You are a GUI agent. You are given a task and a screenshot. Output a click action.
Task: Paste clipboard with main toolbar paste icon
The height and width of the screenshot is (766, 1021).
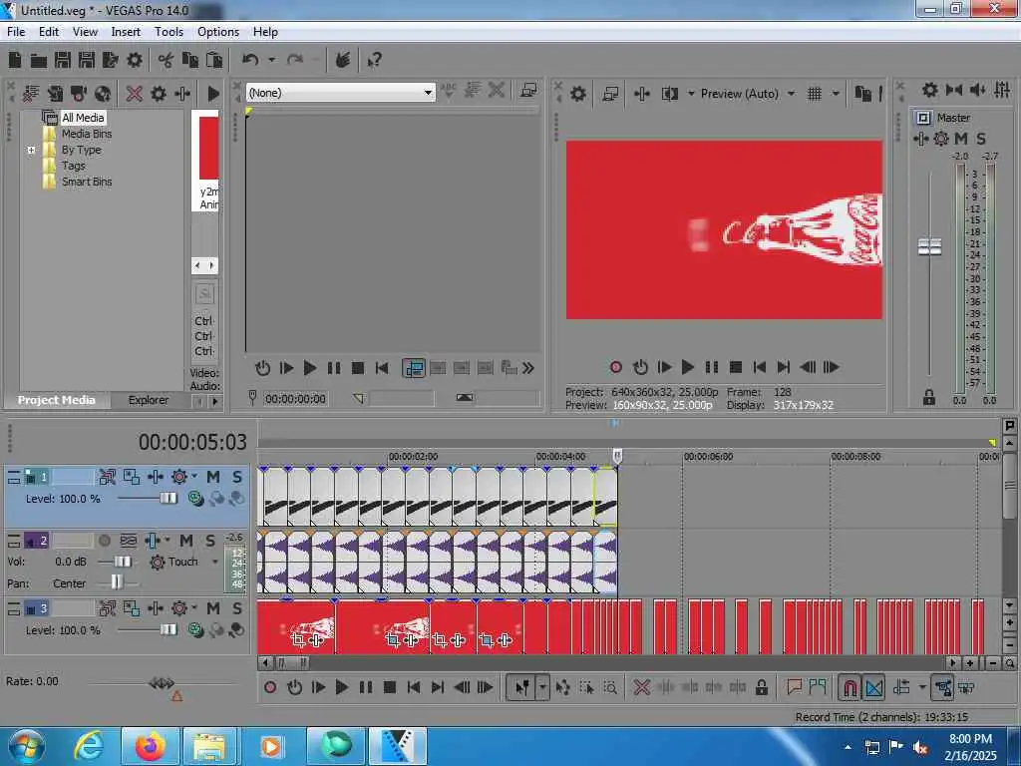click(x=214, y=61)
